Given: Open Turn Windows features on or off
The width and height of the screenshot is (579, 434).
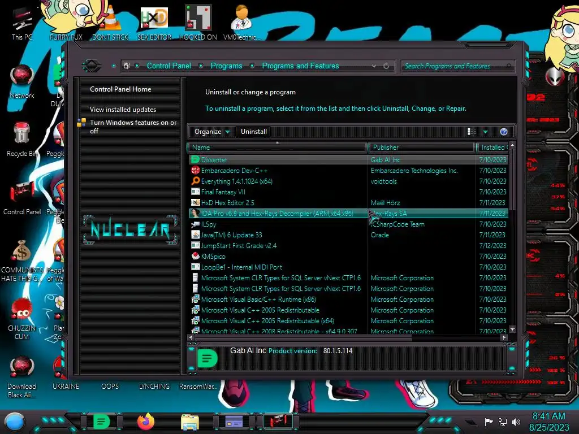Looking at the screenshot, I should [x=133, y=127].
